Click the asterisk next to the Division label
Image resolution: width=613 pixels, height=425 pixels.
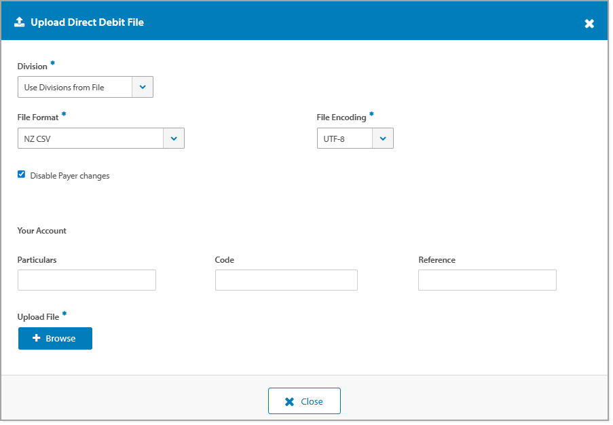[52, 62]
